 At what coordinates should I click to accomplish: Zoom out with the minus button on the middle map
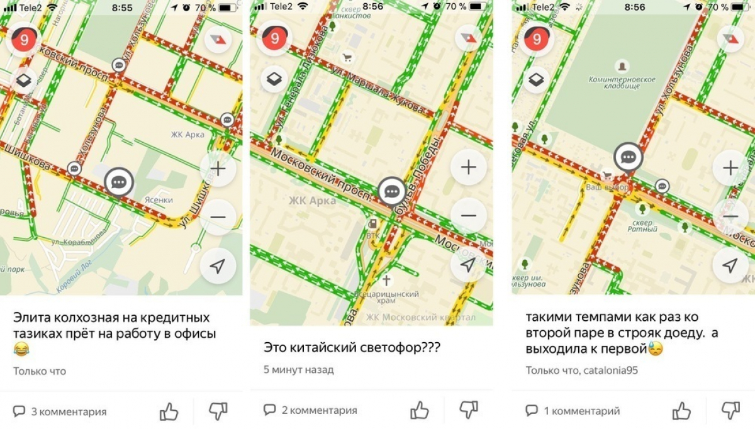point(468,216)
